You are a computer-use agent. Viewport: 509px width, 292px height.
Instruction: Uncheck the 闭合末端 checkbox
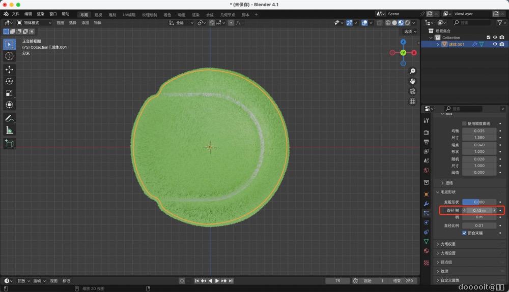point(464,233)
